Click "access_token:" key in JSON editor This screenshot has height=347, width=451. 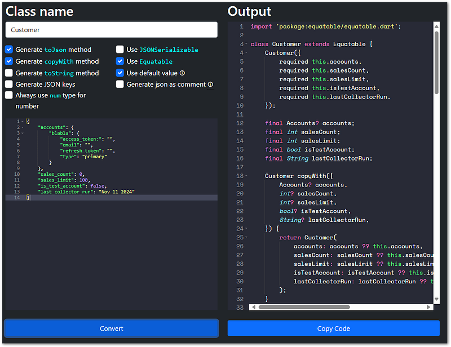tap(81, 139)
